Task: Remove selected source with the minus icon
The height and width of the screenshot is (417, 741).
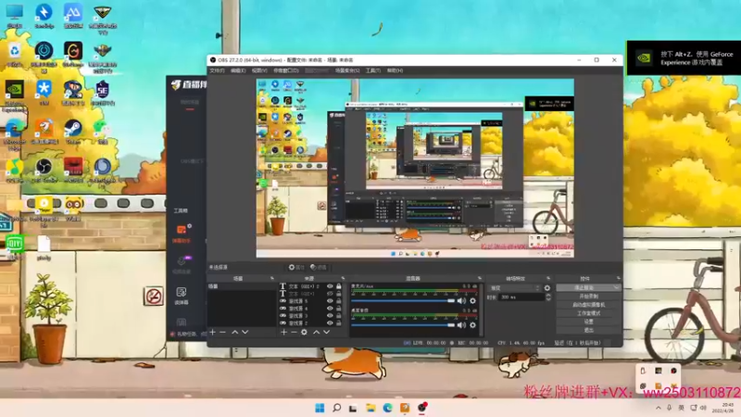Action: 294,333
